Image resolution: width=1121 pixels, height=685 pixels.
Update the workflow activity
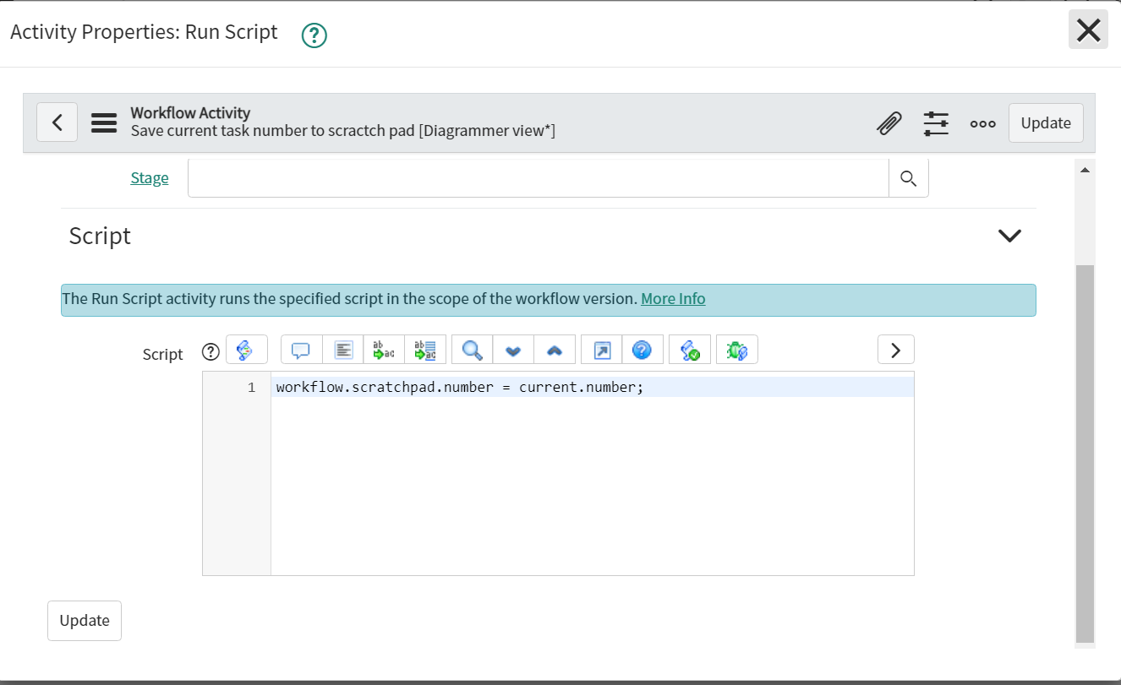(x=1046, y=122)
